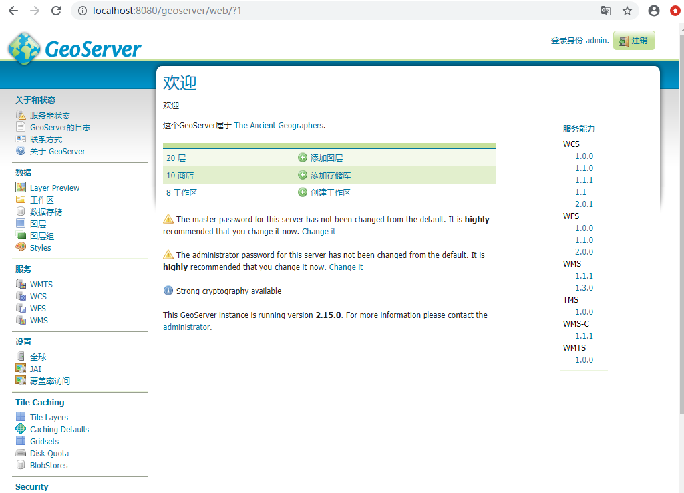Open TMS 1.0.0 capabilities link
This screenshot has width=684, height=493.
click(x=584, y=312)
